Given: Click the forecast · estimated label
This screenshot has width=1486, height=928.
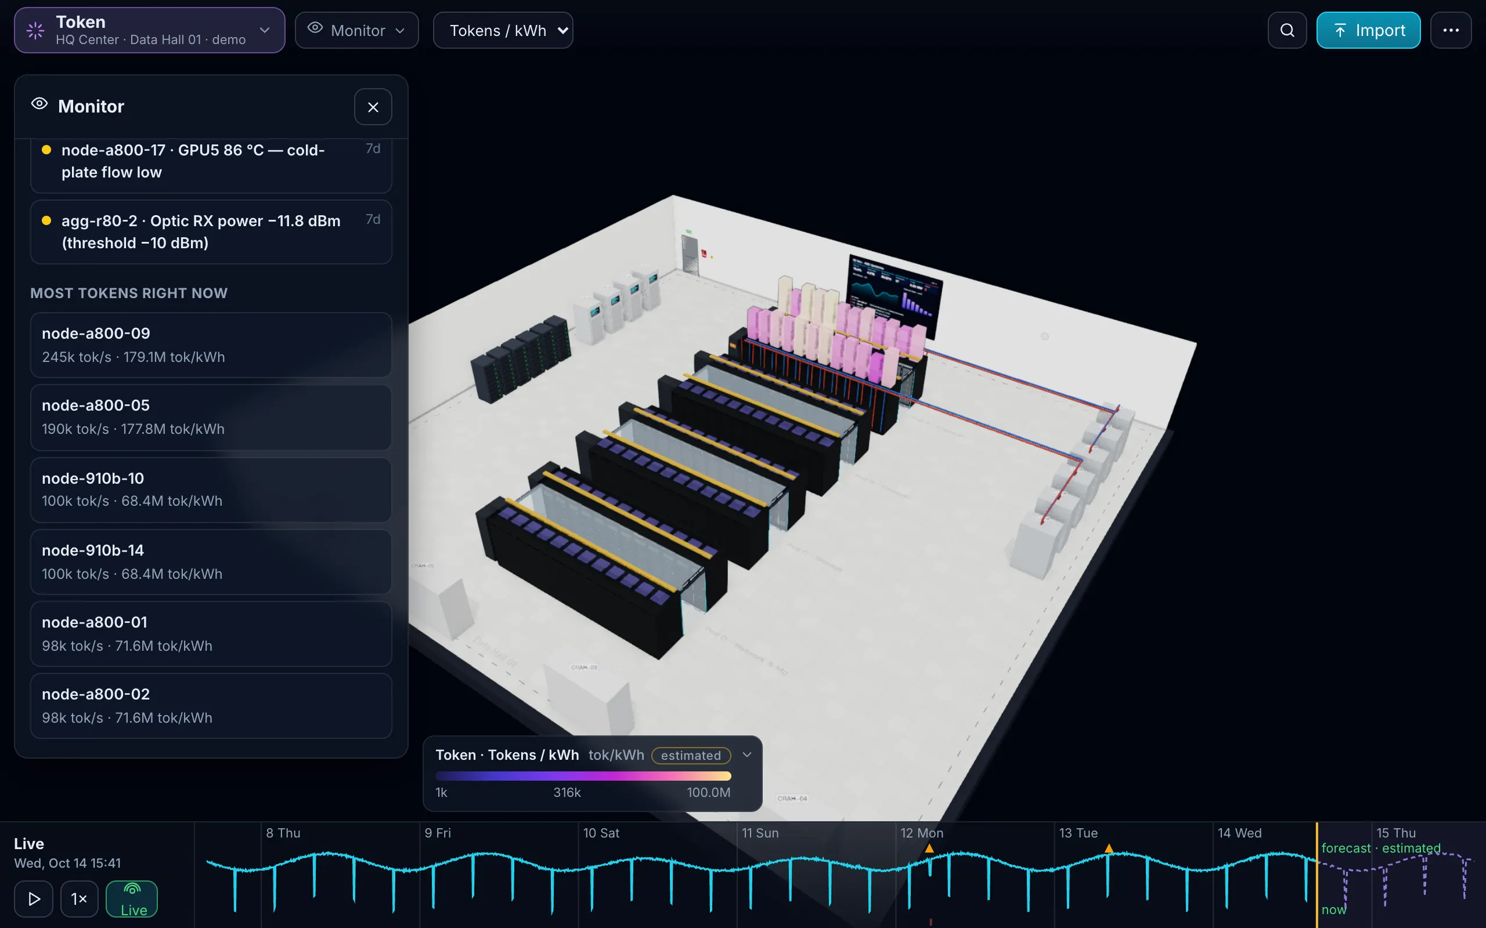Looking at the screenshot, I should [1381, 848].
